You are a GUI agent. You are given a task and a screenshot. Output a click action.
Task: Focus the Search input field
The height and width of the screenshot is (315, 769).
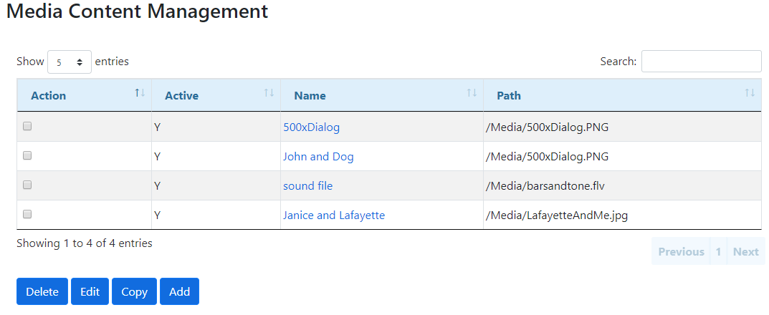[x=701, y=62]
